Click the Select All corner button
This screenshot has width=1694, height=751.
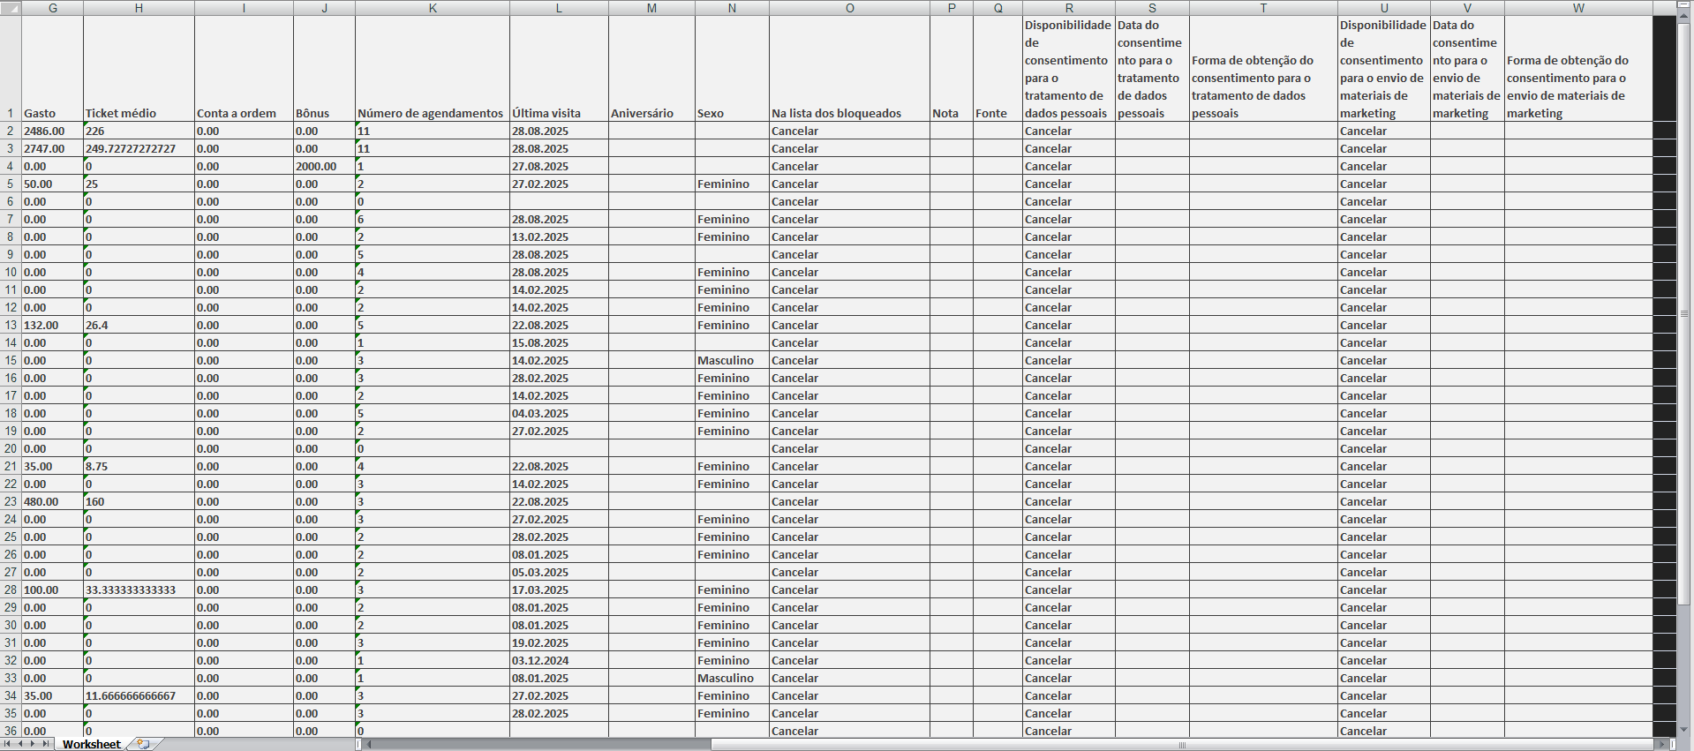(x=11, y=8)
